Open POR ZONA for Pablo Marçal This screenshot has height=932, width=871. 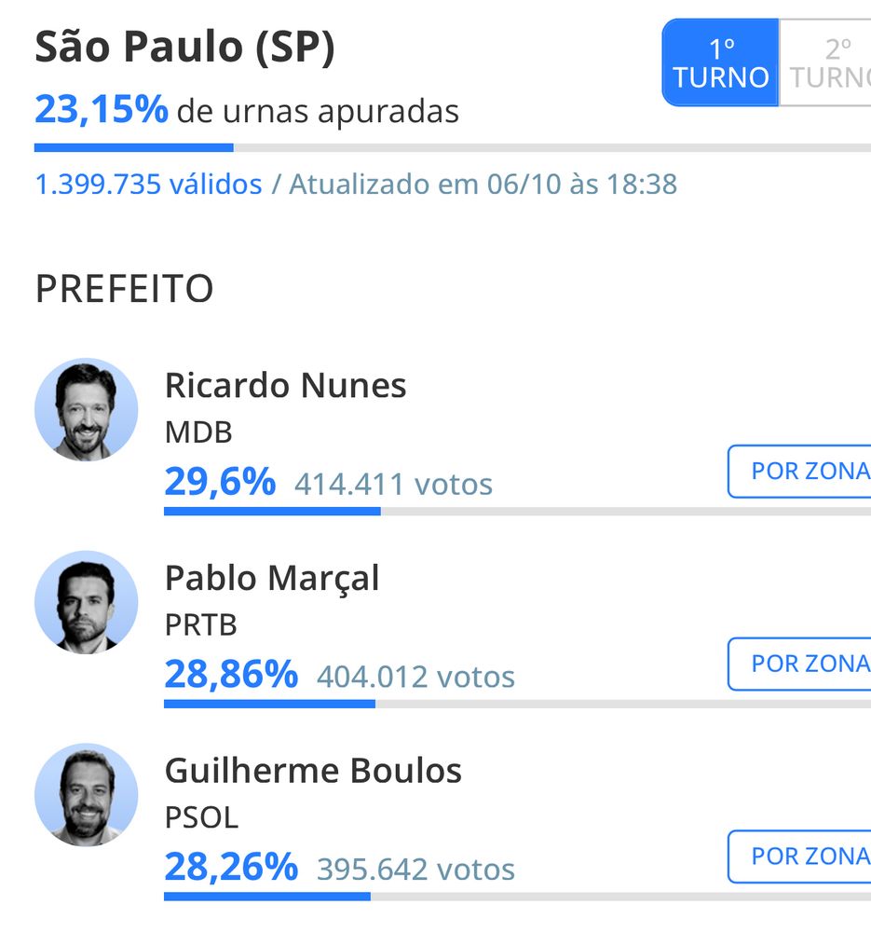[x=799, y=664]
